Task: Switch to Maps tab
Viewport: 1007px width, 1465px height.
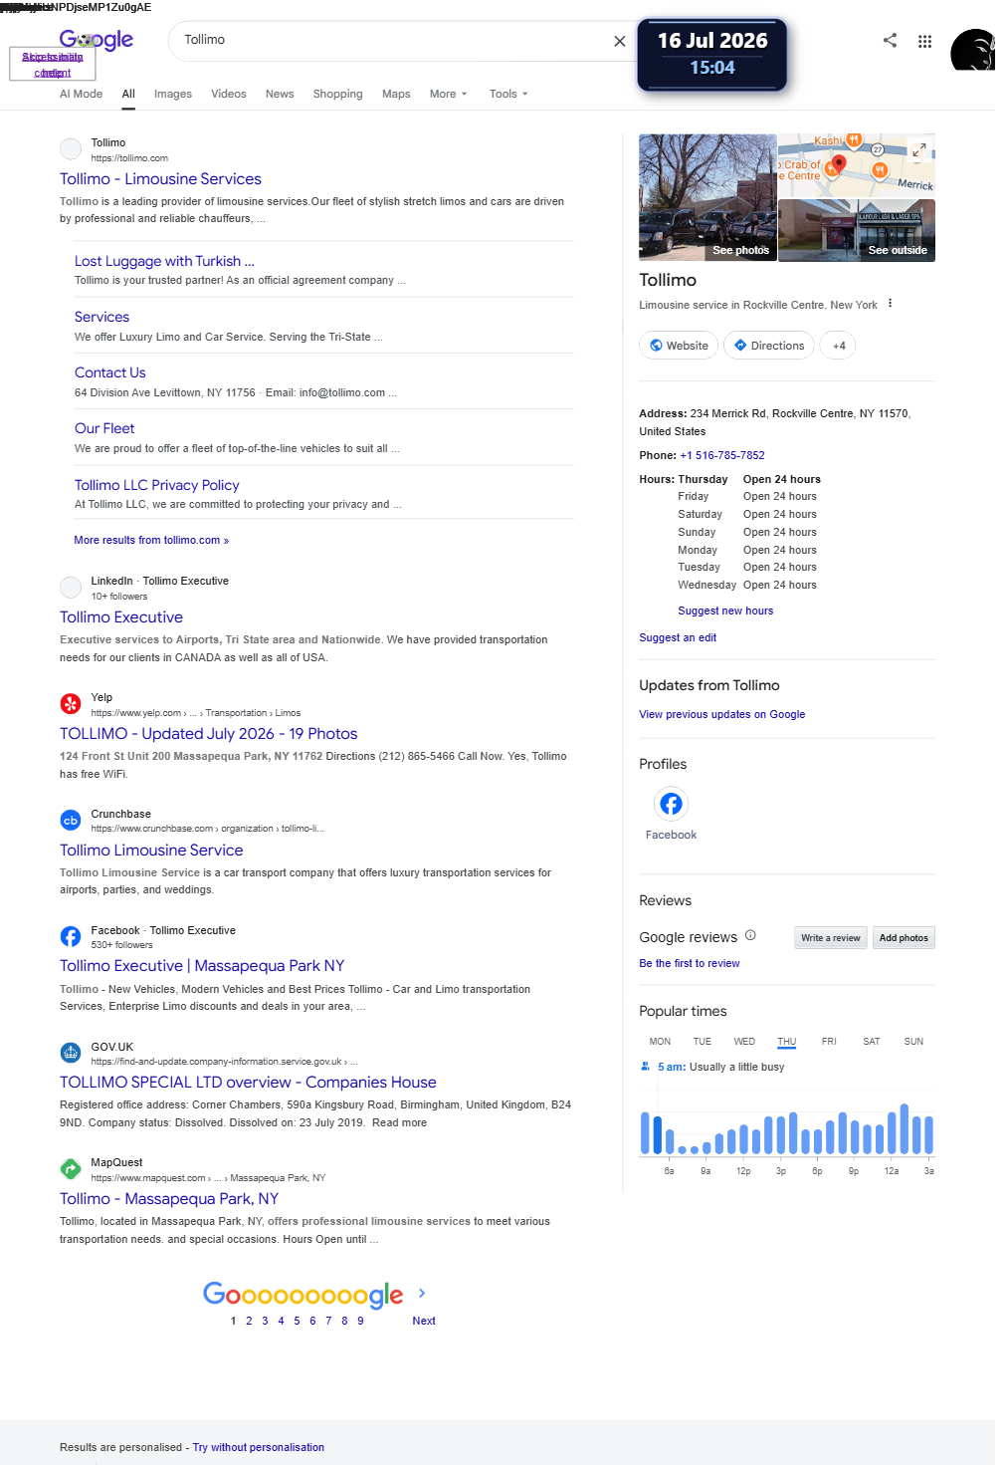Action: click(x=396, y=94)
